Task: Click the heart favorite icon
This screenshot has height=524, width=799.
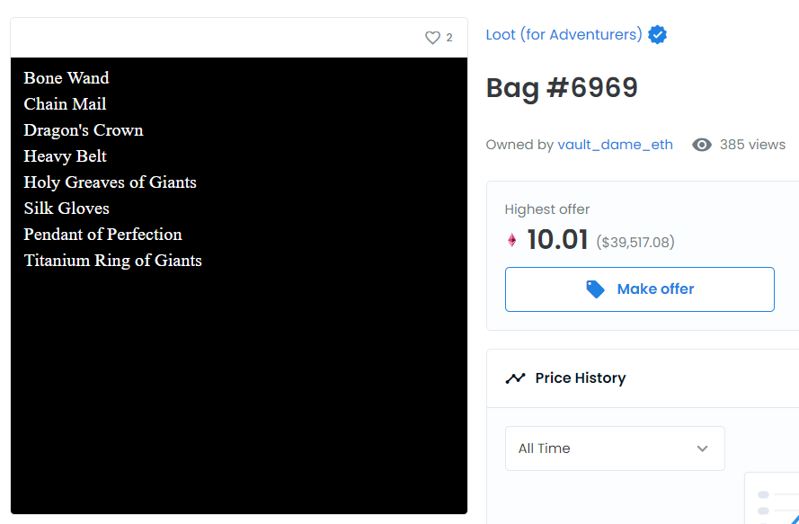Action: pos(432,38)
